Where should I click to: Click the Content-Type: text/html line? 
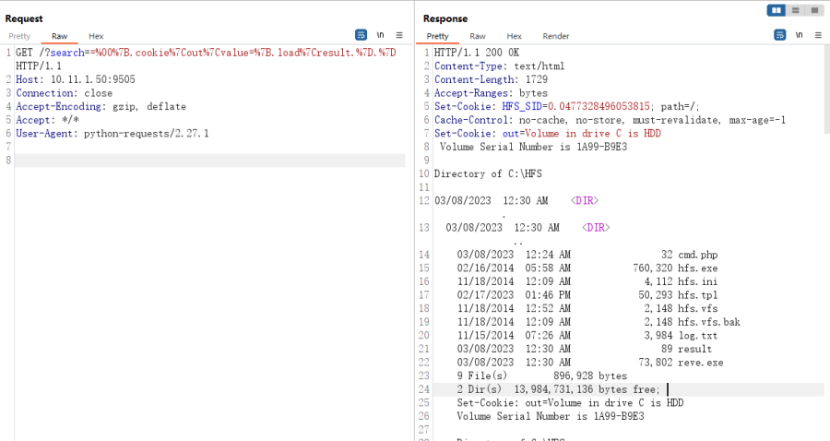coord(499,66)
